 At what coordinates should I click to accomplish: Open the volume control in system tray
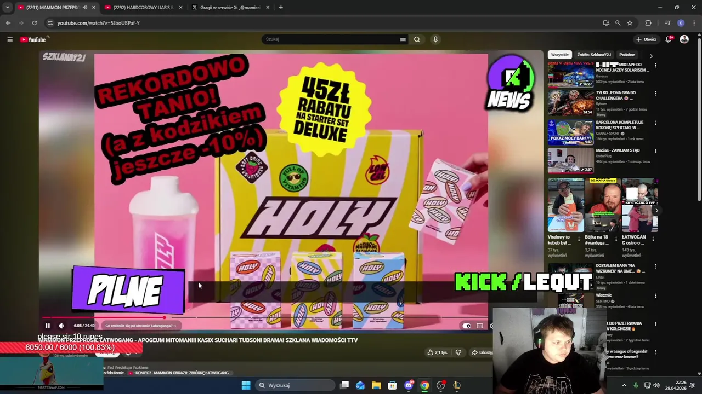[x=656, y=385]
